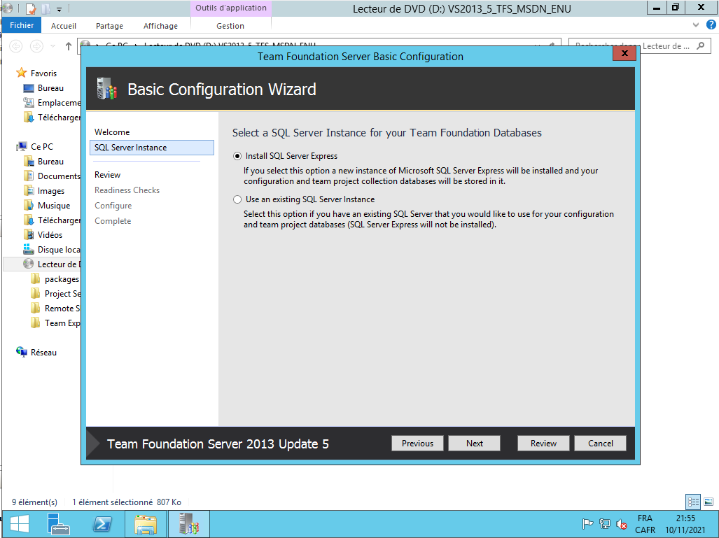Expand the Explorer ribbon chevron
This screenshot has width=719, height=538.
tap(696, 25)
